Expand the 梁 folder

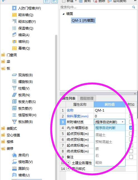(3, 61)
